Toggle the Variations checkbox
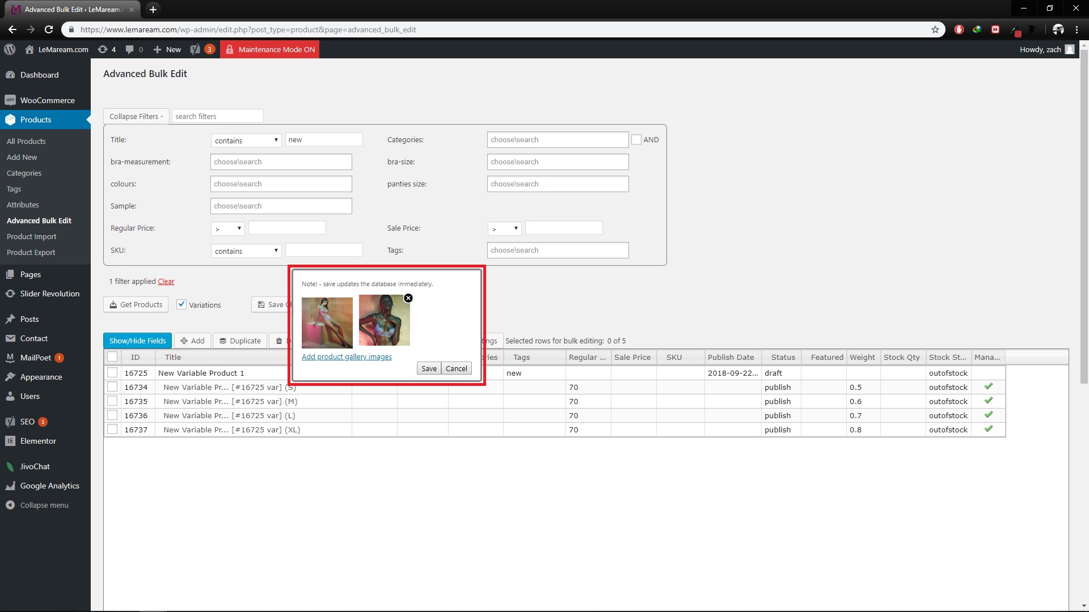Viewport: 1089px width, 612px height. pyautogui.click(x=181, y=304)
